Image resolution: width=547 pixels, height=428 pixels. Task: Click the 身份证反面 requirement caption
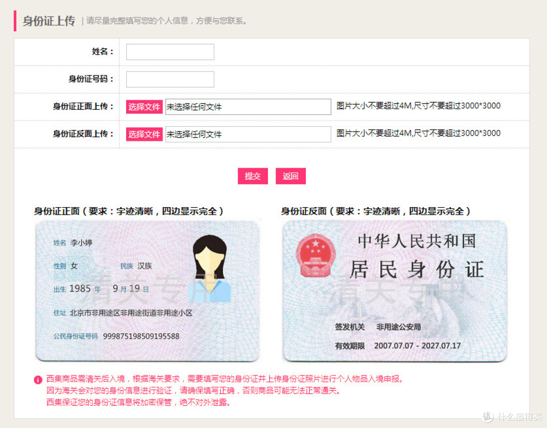[x=376, y=211]
